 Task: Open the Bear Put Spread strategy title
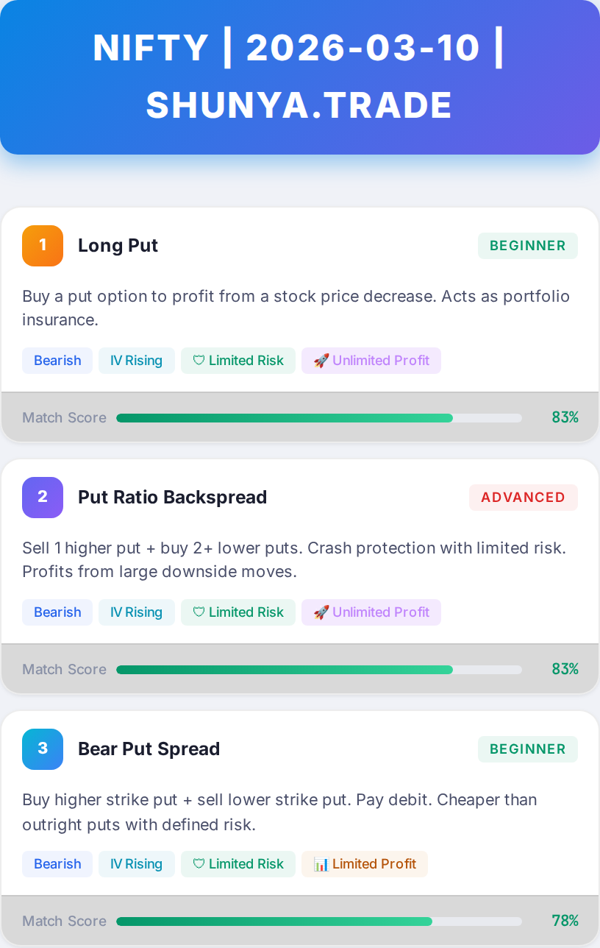coord(149,749)
